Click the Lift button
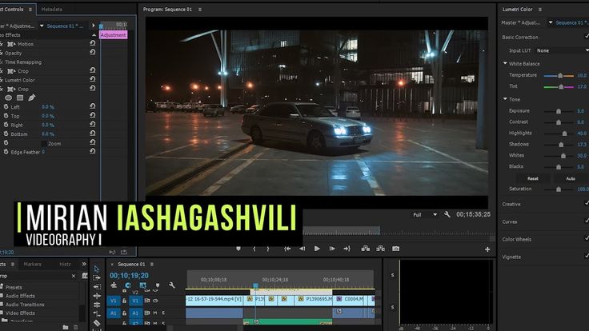 point(366,249)
